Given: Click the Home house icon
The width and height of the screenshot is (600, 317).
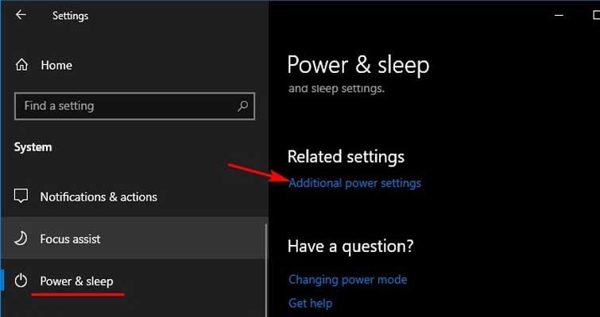Looking at the screenshot, I should (21, 65).
